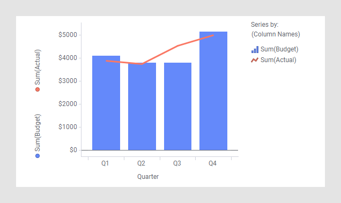Image resolution: width=341 pixels, height=203 pixels.
Task: Click the Series by: legend heading
Action: pos(264,25)
